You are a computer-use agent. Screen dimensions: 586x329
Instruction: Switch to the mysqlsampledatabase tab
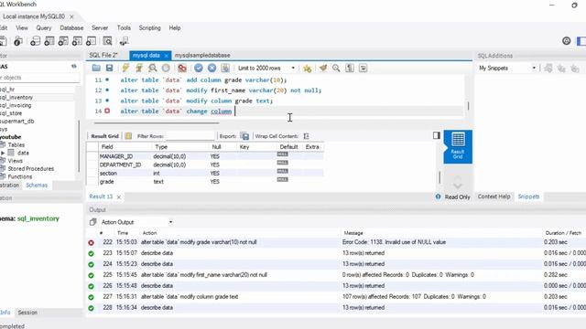(202, 55)
